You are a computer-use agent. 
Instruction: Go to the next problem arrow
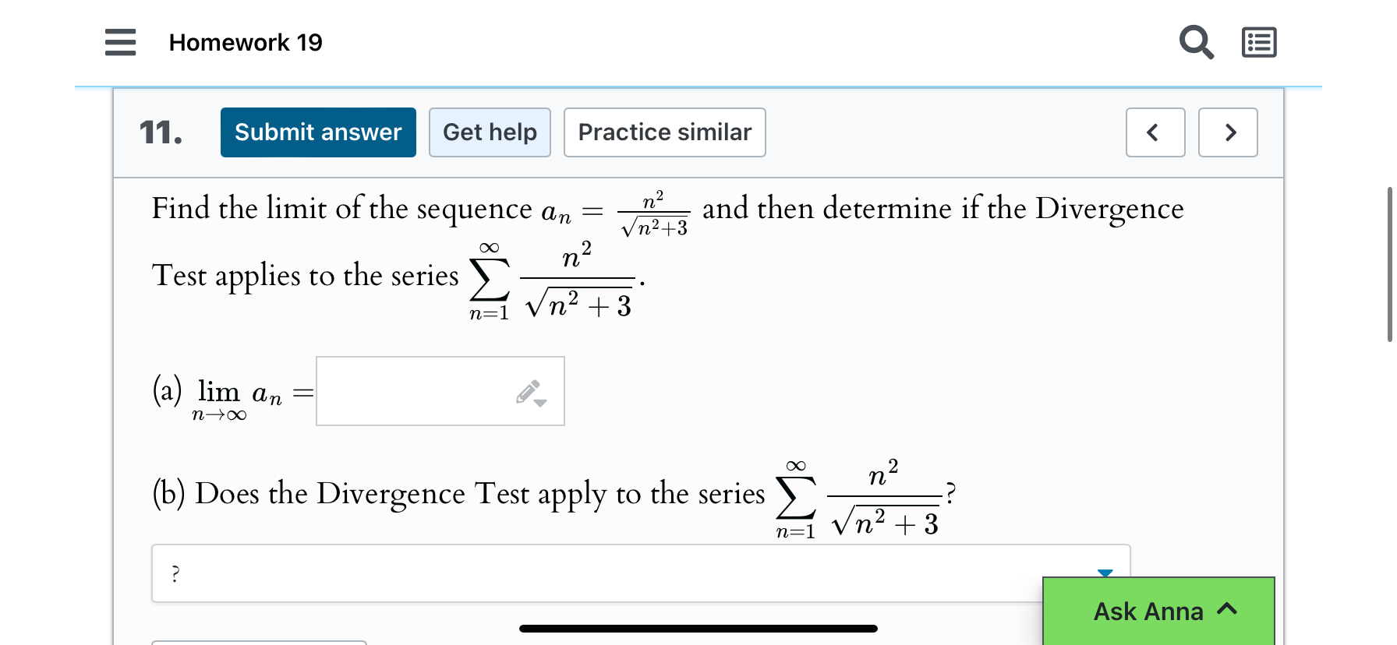click(x=1229, y=132)
